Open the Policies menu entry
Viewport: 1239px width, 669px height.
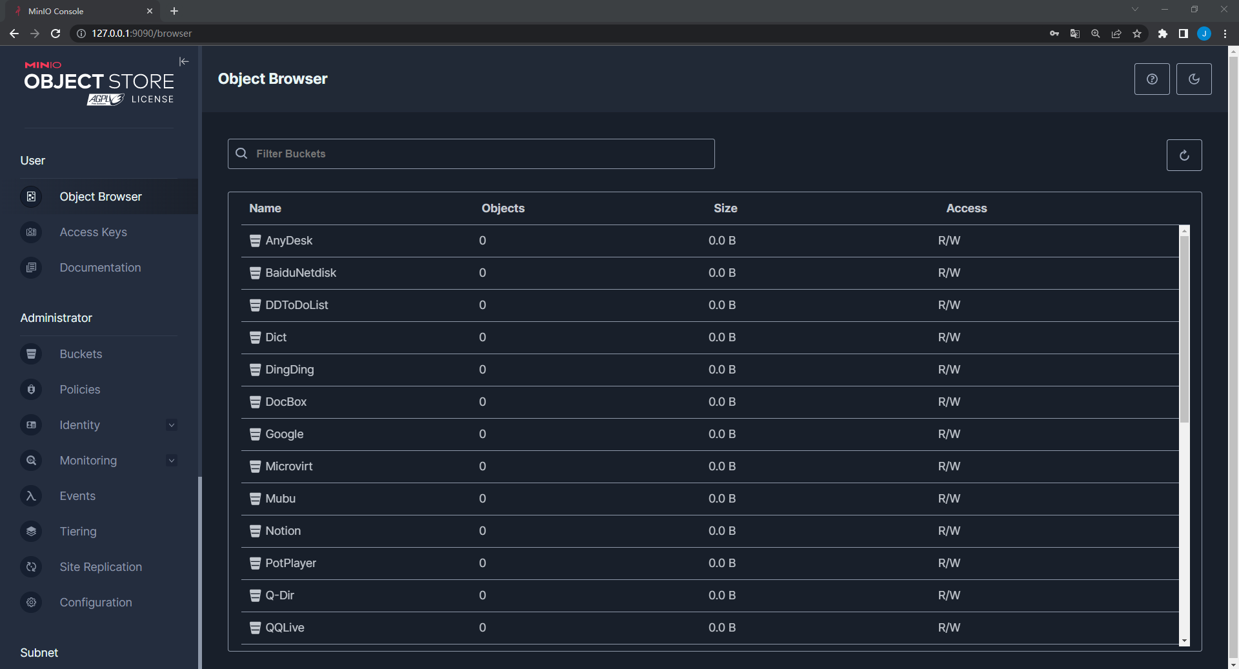(x=80, y=390)
